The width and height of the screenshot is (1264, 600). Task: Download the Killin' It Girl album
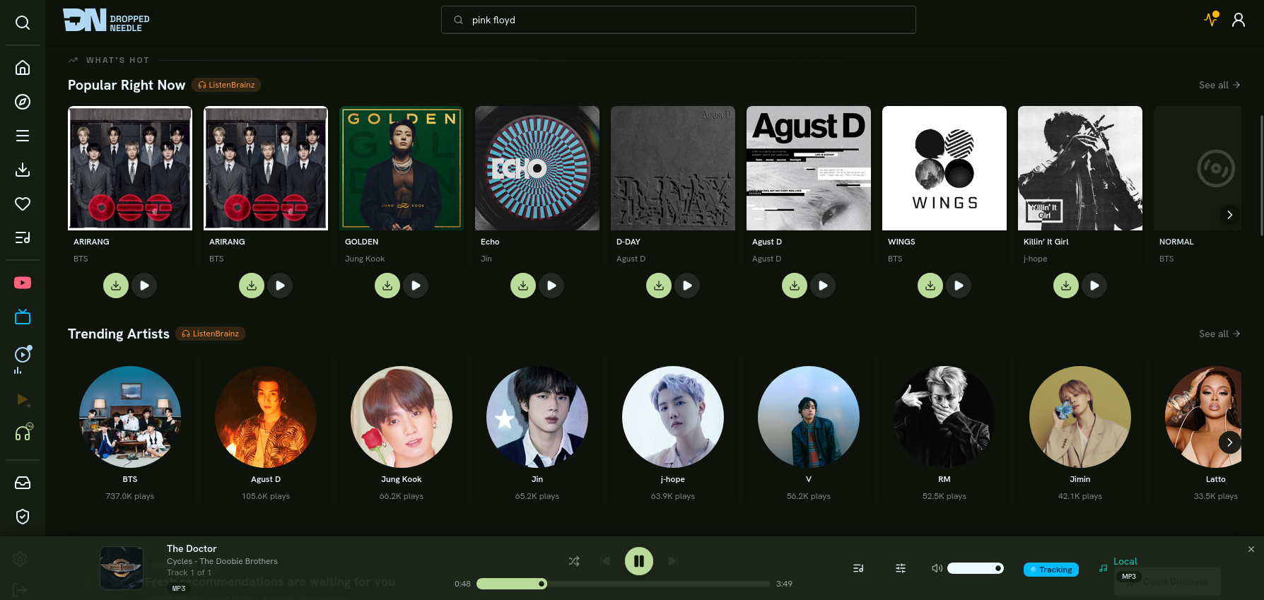coord(1066,286)
